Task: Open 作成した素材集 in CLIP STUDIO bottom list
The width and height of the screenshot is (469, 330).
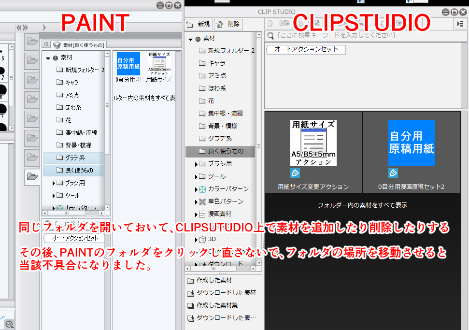Action: coord(213,305)
